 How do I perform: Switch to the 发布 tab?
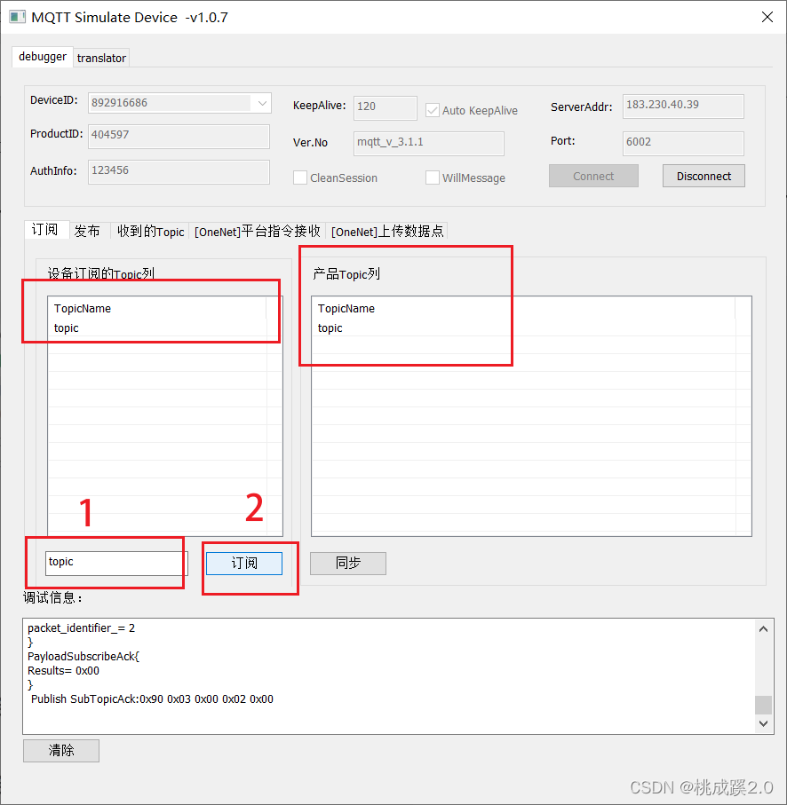(x=88, y=231)
